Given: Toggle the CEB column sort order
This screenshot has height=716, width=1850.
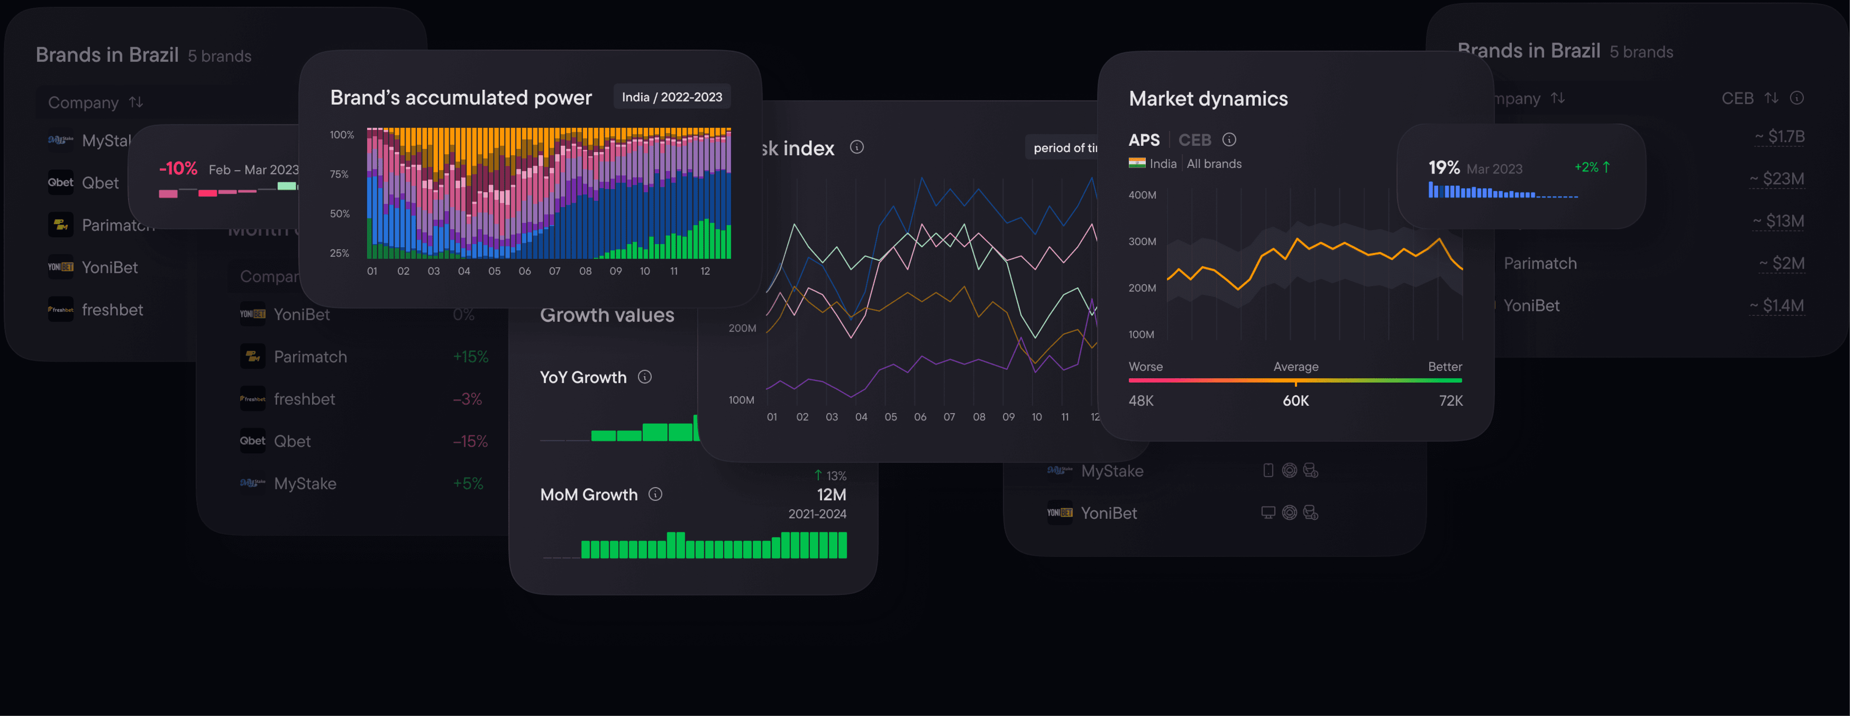Looking at the screenshot, I should pos(1771,98).
